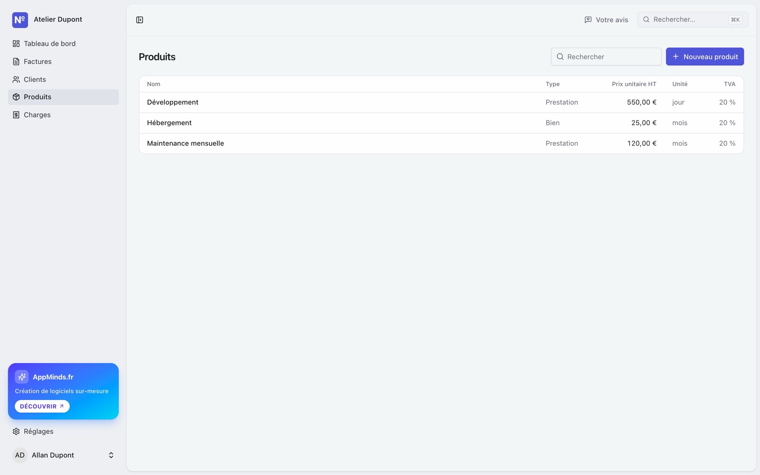Click the Nom column header

tap(154, 84)
